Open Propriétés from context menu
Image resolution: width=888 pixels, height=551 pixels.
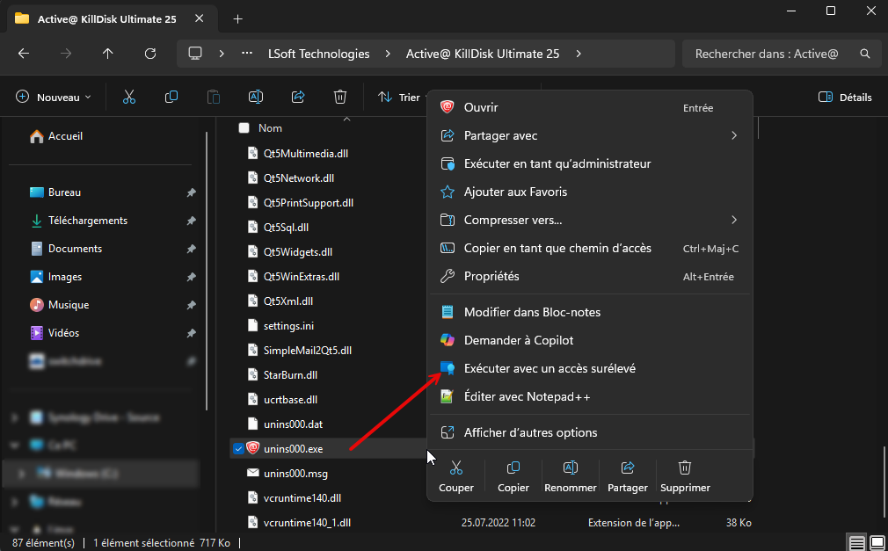coord(590,276)
